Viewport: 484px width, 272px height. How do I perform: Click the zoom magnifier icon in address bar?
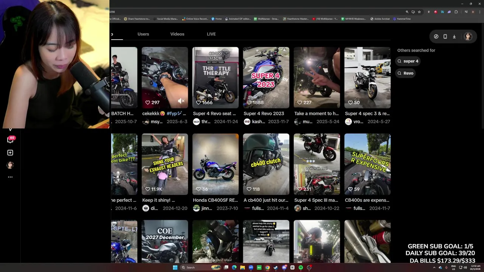[407, 12]
